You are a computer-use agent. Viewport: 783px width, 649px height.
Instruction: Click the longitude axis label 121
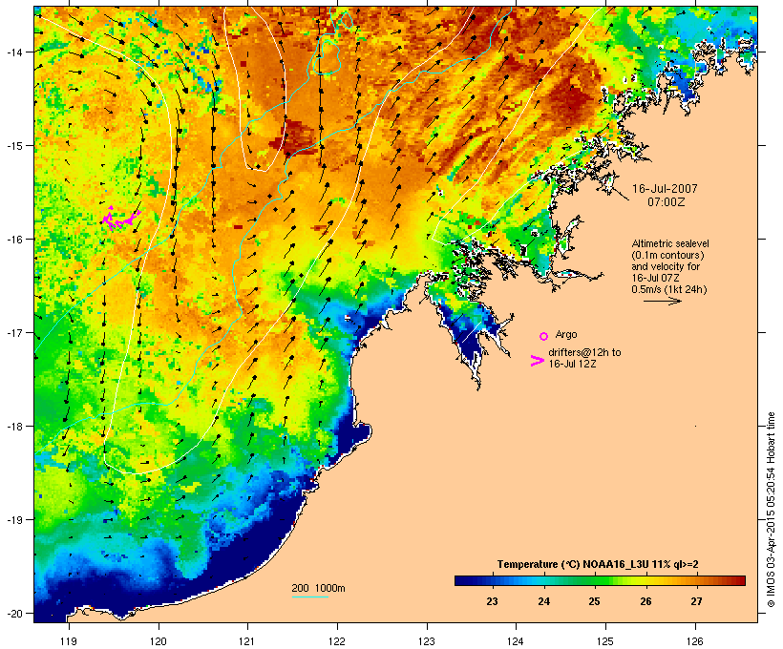tap(247, 641)
